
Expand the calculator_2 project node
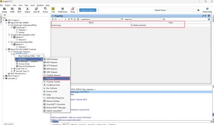coord(4,78)
